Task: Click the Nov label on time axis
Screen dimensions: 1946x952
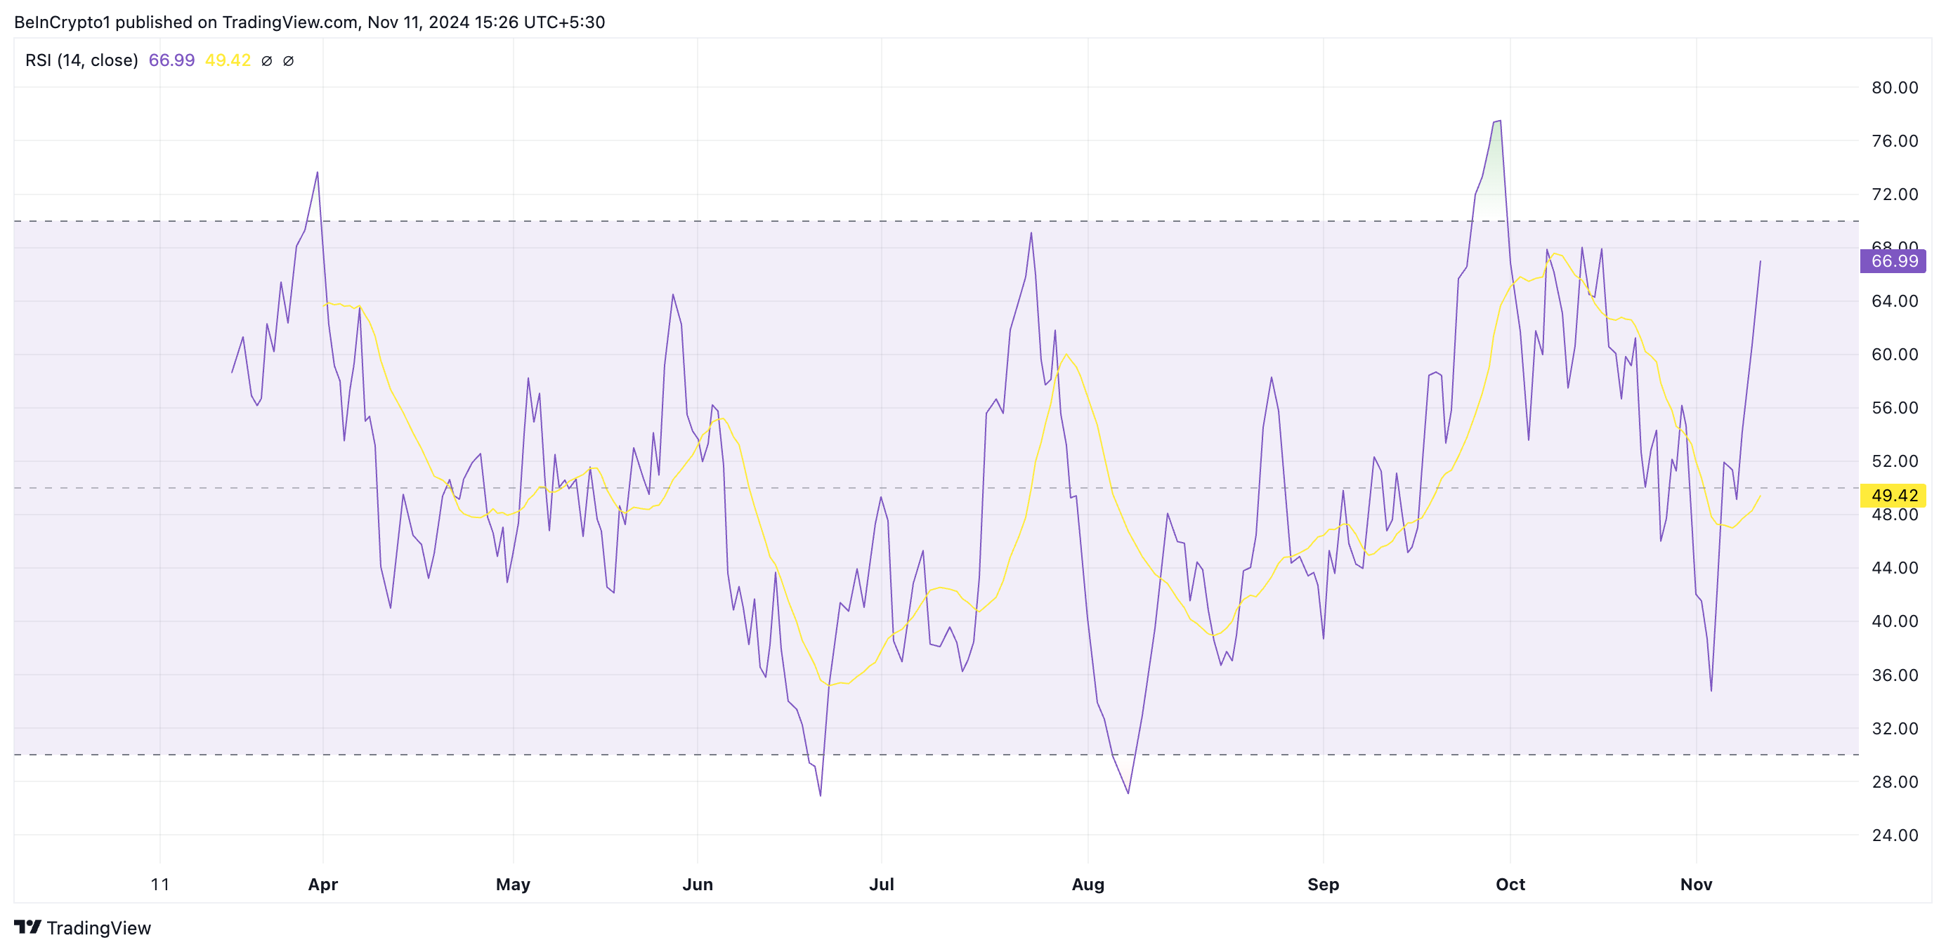Action: tap(1696, 884)
